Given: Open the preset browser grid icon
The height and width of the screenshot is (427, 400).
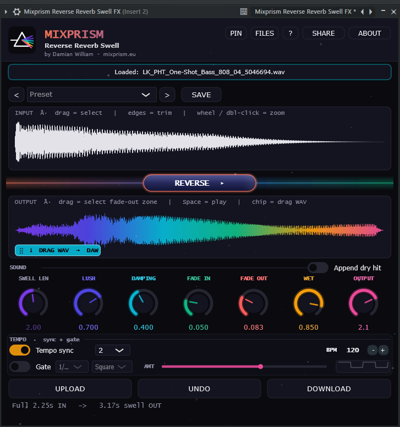Looking at the screenshot, I should tap(244, 12).
